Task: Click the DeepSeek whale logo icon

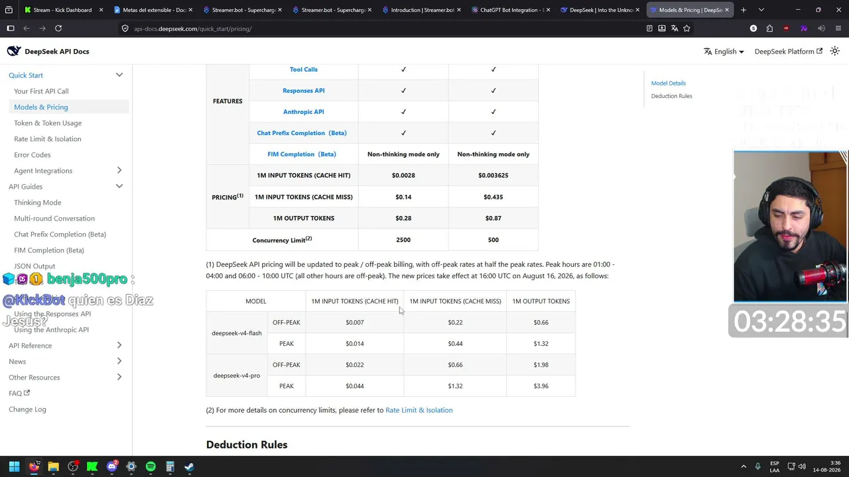Action: tap(14, 51)
